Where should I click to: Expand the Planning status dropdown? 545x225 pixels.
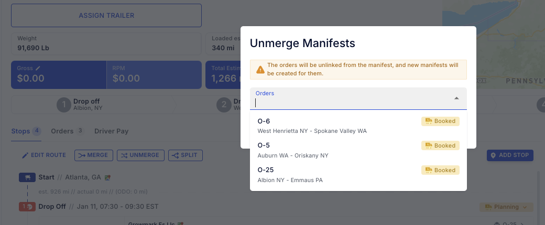click(506, 207)
